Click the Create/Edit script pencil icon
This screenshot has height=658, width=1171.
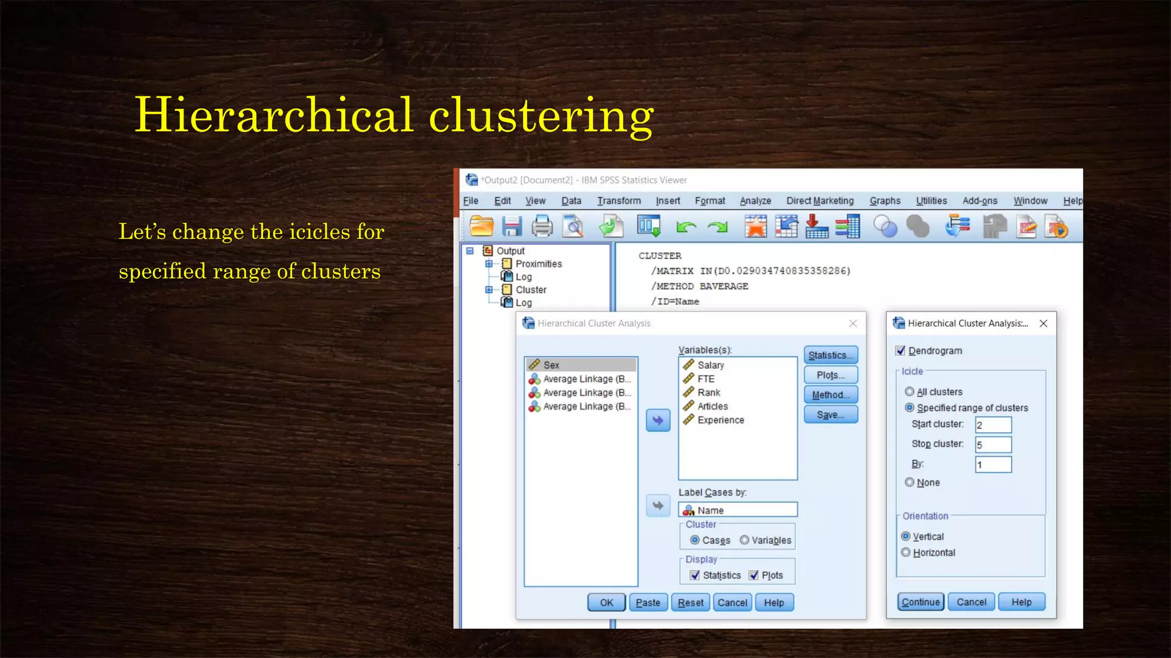1027,227
